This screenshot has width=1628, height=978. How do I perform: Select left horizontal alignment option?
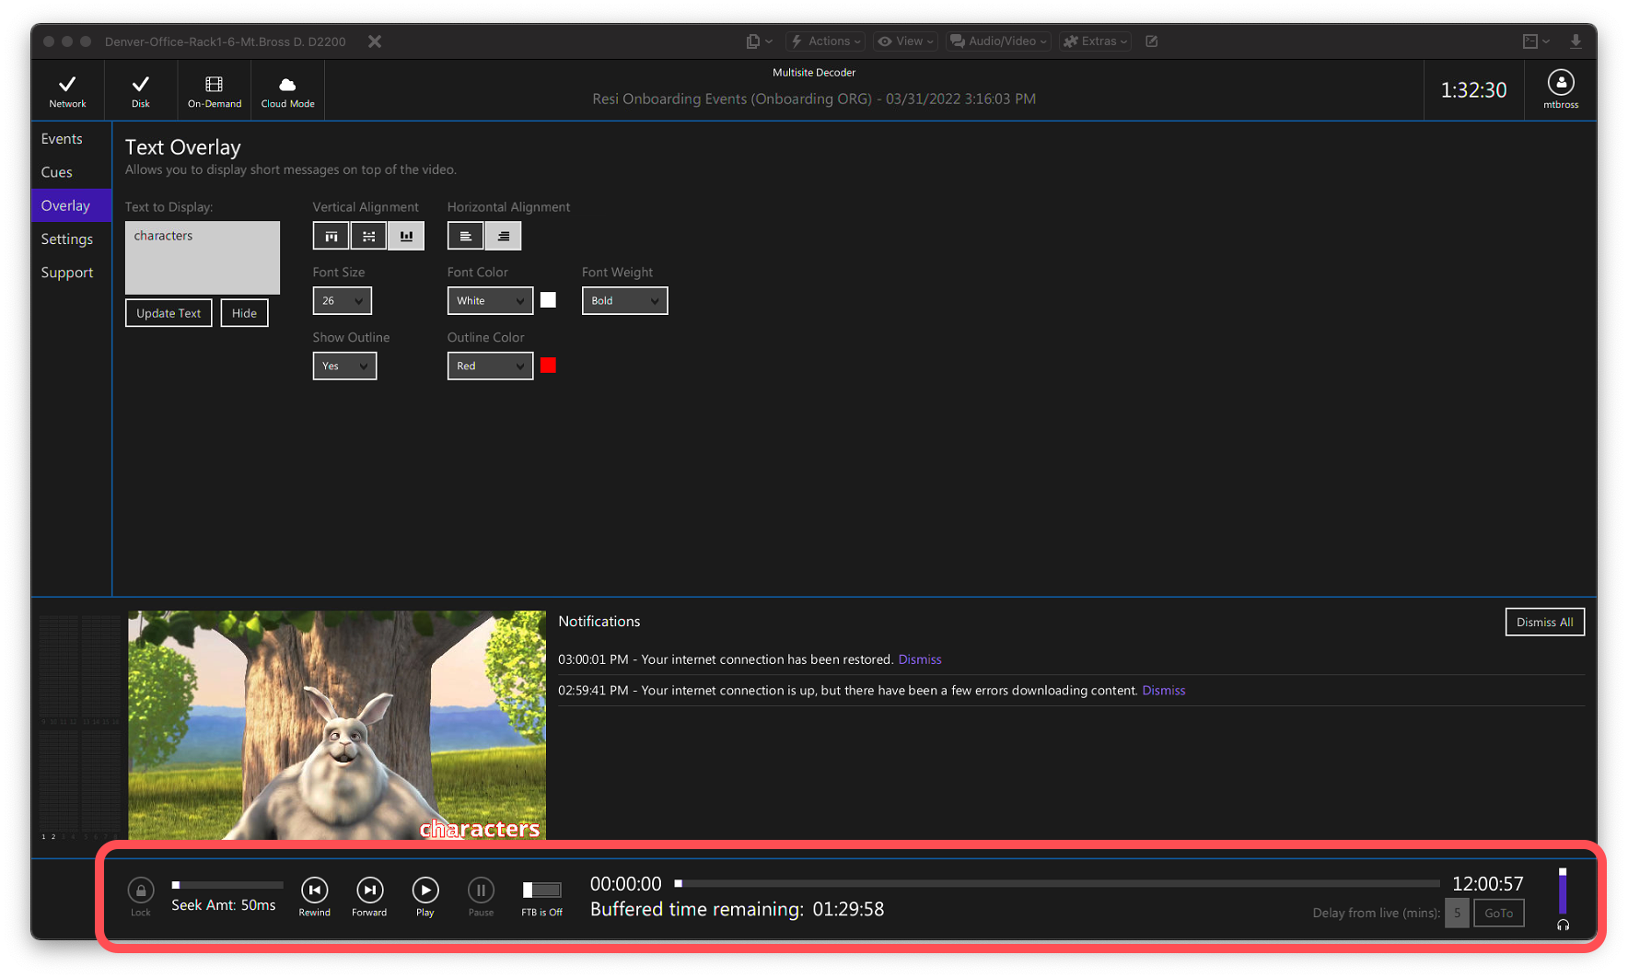pos(465,237)
